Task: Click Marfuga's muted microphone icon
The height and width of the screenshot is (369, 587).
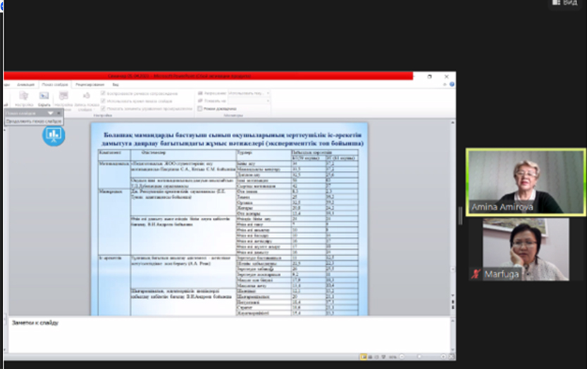Action: 476,274
